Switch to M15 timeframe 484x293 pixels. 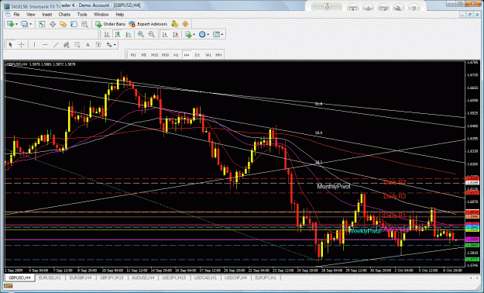point(155,55)
